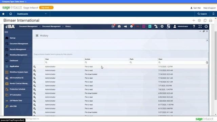Click the eBA power logout icon
This screenshot has height=122, width=217.
[x=206, y=26]
